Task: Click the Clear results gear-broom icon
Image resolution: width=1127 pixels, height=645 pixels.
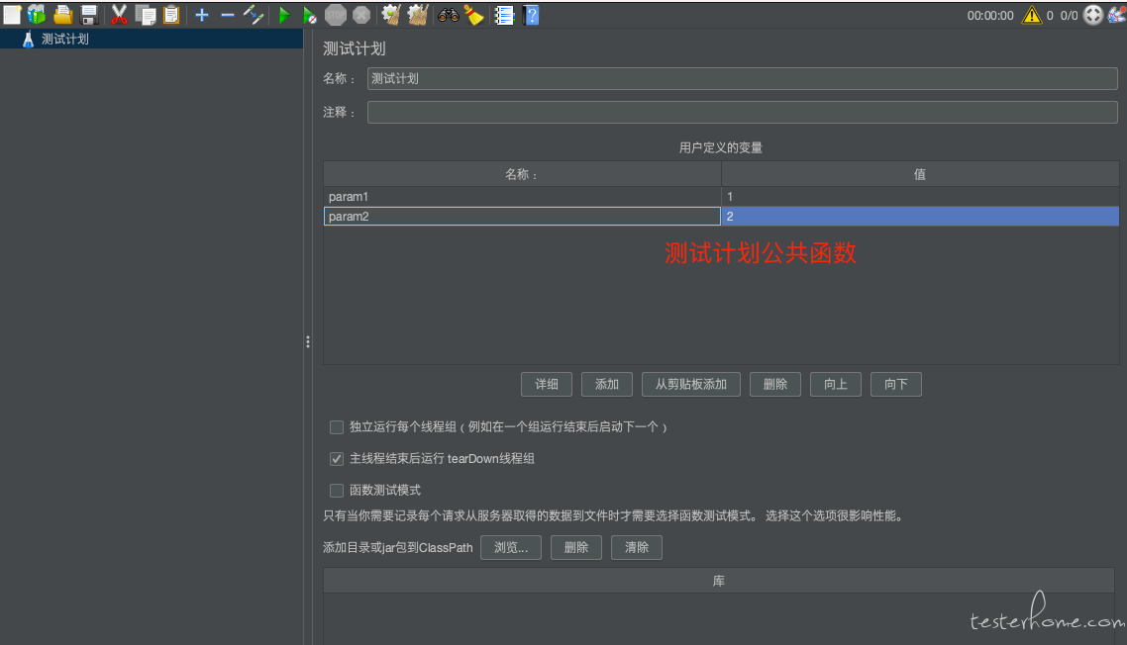Action: pos(391,15)
